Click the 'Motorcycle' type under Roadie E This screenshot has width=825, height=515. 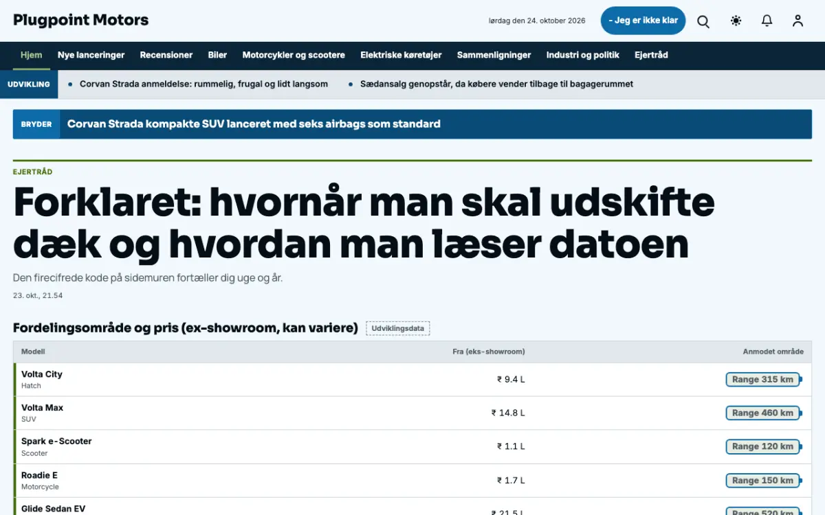(40, 487)
